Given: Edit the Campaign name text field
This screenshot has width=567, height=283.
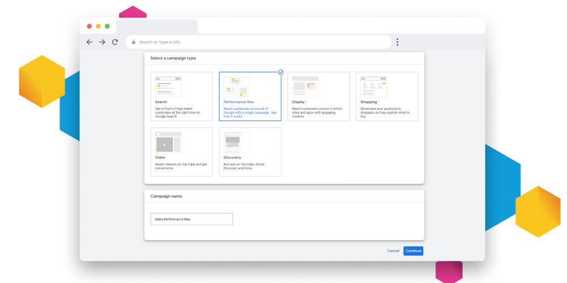Looking at the screenshot, I should [191, 219].
